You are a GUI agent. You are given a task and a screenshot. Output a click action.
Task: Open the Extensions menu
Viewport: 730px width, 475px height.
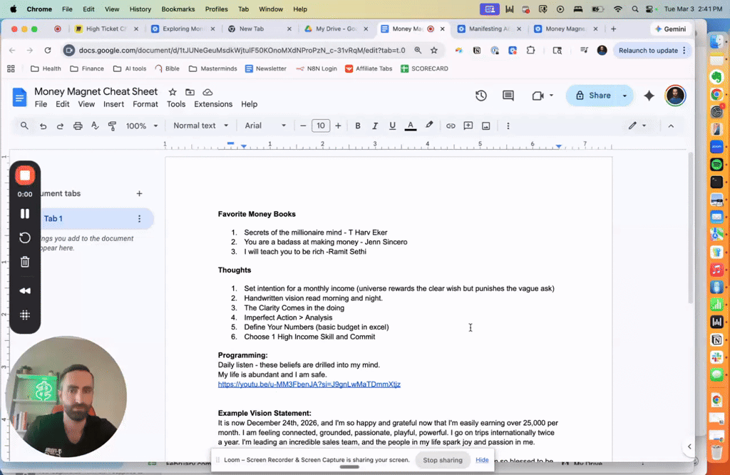(x=213, y=104)
